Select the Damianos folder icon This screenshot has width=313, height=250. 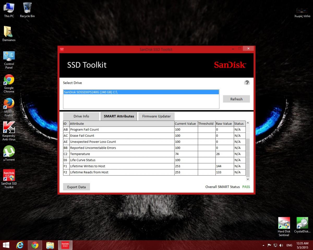tap(9, 34)
